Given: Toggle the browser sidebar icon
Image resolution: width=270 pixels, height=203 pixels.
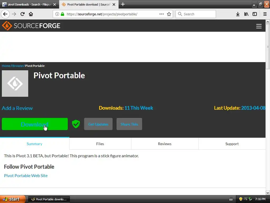Looking at the screenshot, I should tap(255, 14).
